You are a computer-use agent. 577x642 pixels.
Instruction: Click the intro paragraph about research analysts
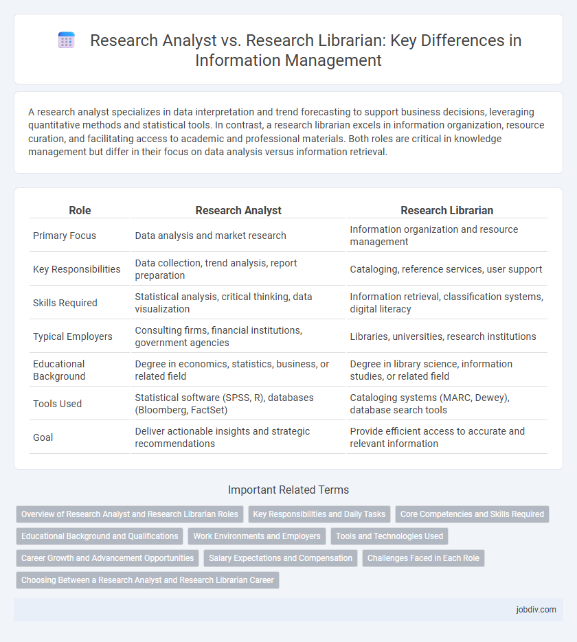pyautogui.click(x=286, y=132)
